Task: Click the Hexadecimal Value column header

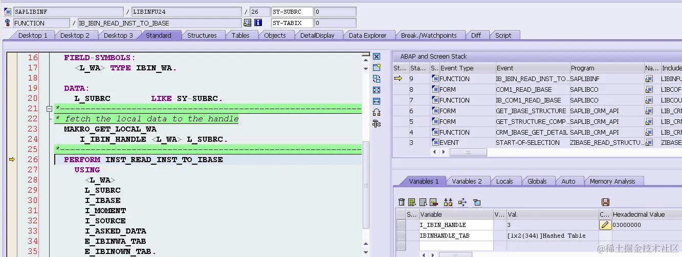Action: [646, 214]
